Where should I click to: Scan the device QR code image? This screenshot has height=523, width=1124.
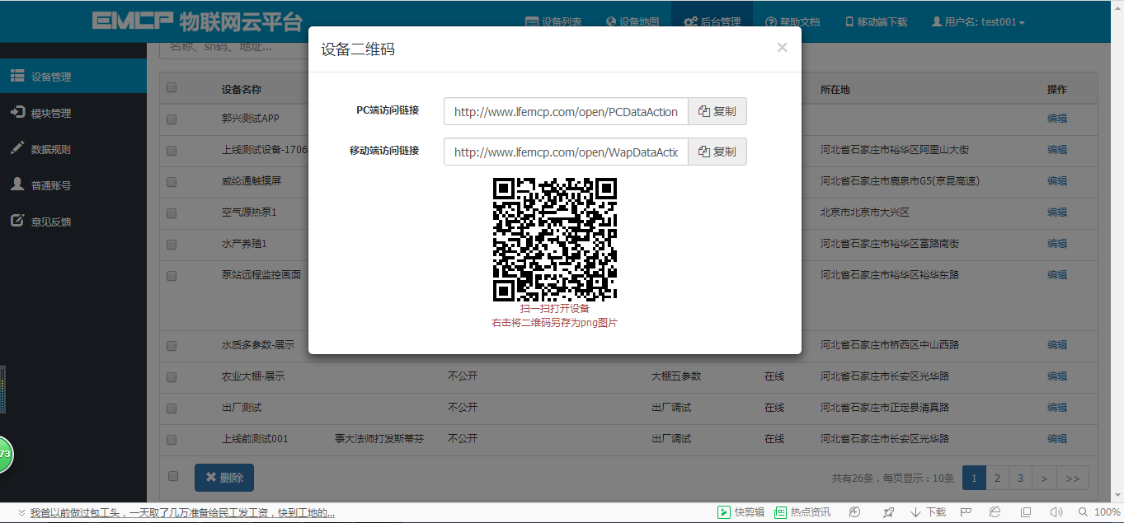pos(553,237)
